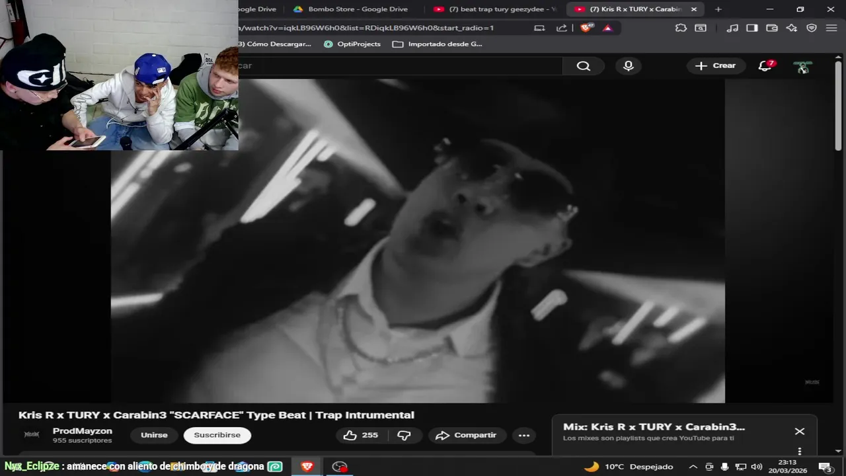846x476 pixels.
Task: Open Brave VPN shield icon
Action: (x=812, y=28)
